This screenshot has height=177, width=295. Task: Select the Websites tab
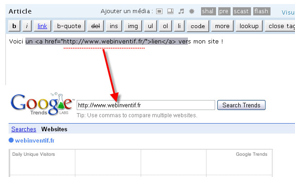54,129
